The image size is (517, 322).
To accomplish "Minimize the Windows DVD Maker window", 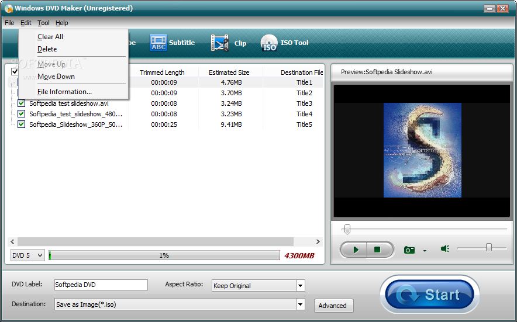I will [490, 9].
